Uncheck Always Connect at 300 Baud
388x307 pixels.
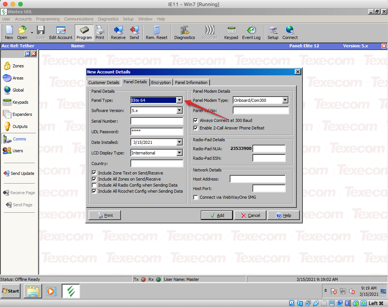tap(196, 121)
